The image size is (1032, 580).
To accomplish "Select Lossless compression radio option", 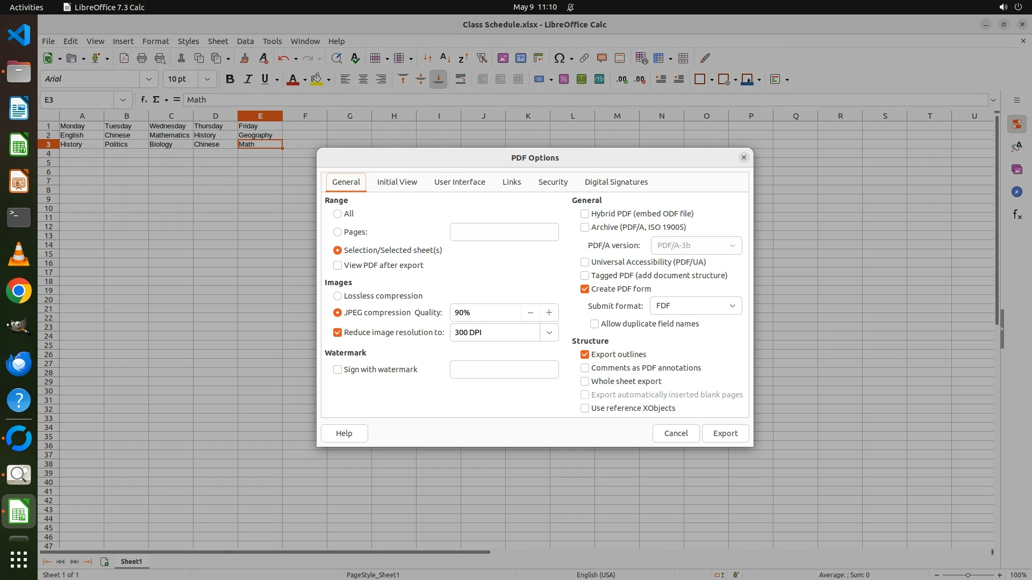I will (x=338, y=296).
